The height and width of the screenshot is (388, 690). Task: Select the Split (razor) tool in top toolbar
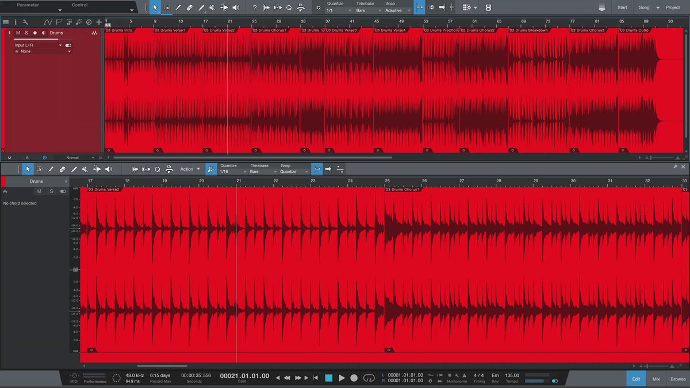(178, 7)
